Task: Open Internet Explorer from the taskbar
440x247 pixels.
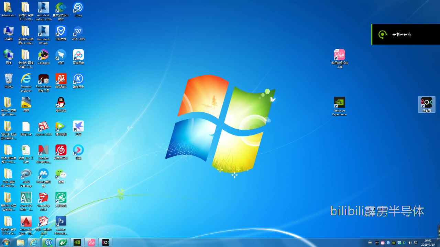Action: tap(34, 243)
